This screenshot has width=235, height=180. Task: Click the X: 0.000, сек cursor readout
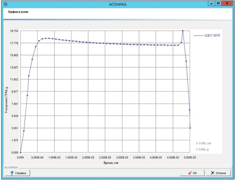203,143
